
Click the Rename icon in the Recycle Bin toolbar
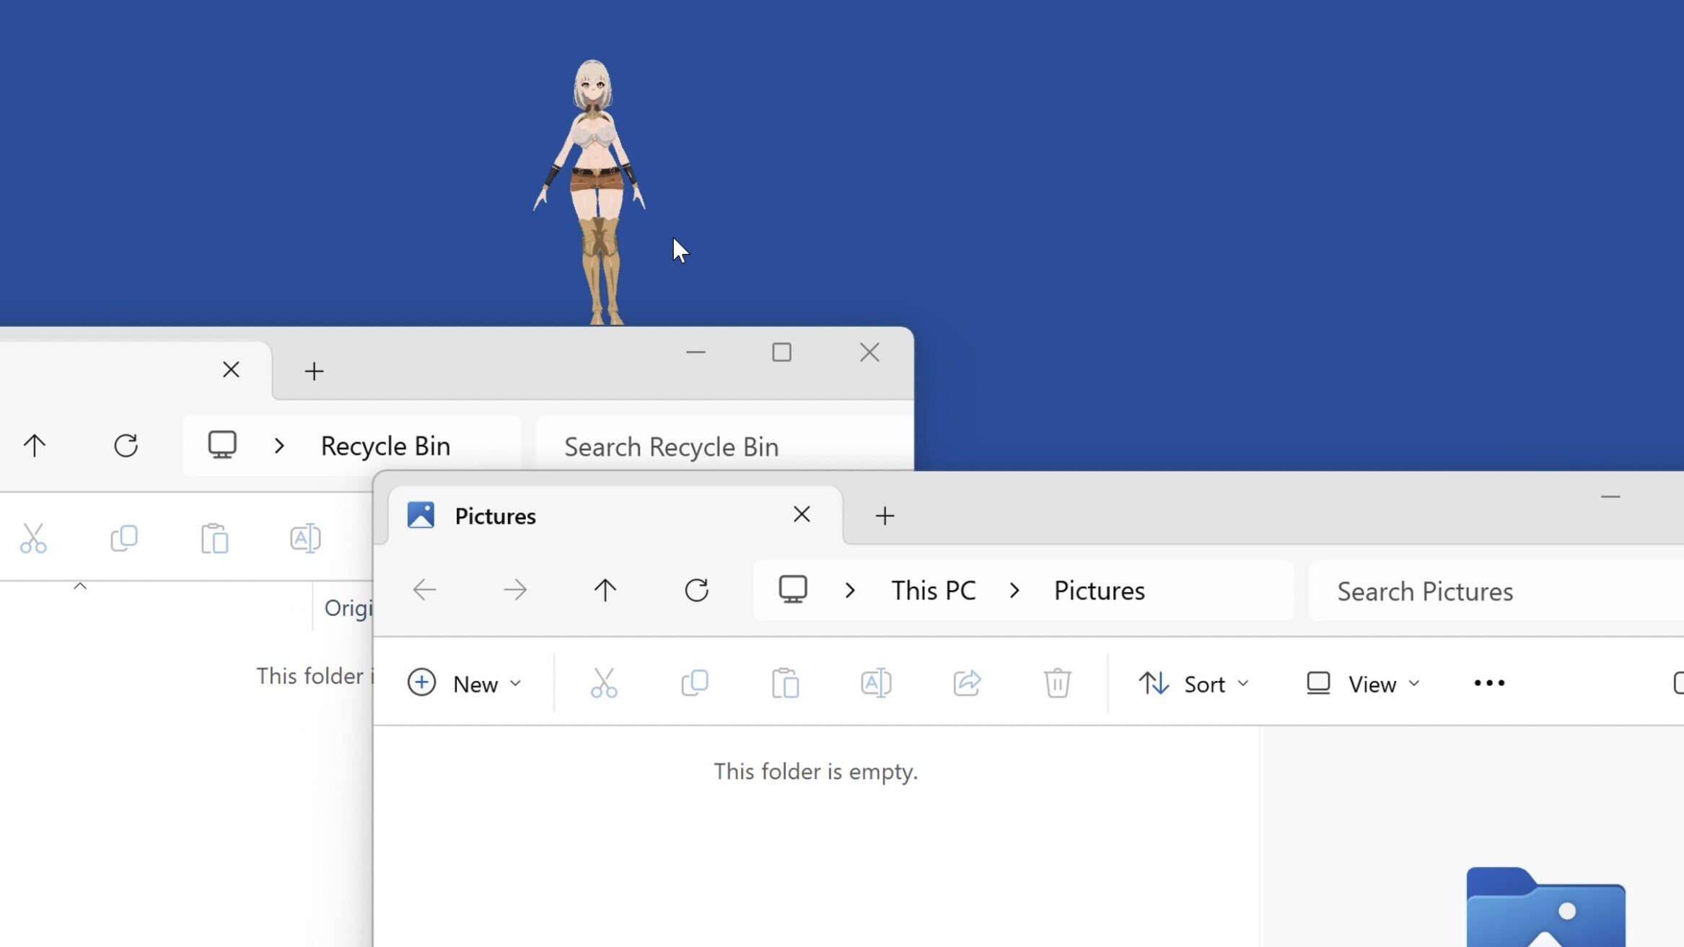(x=304, y=537)
